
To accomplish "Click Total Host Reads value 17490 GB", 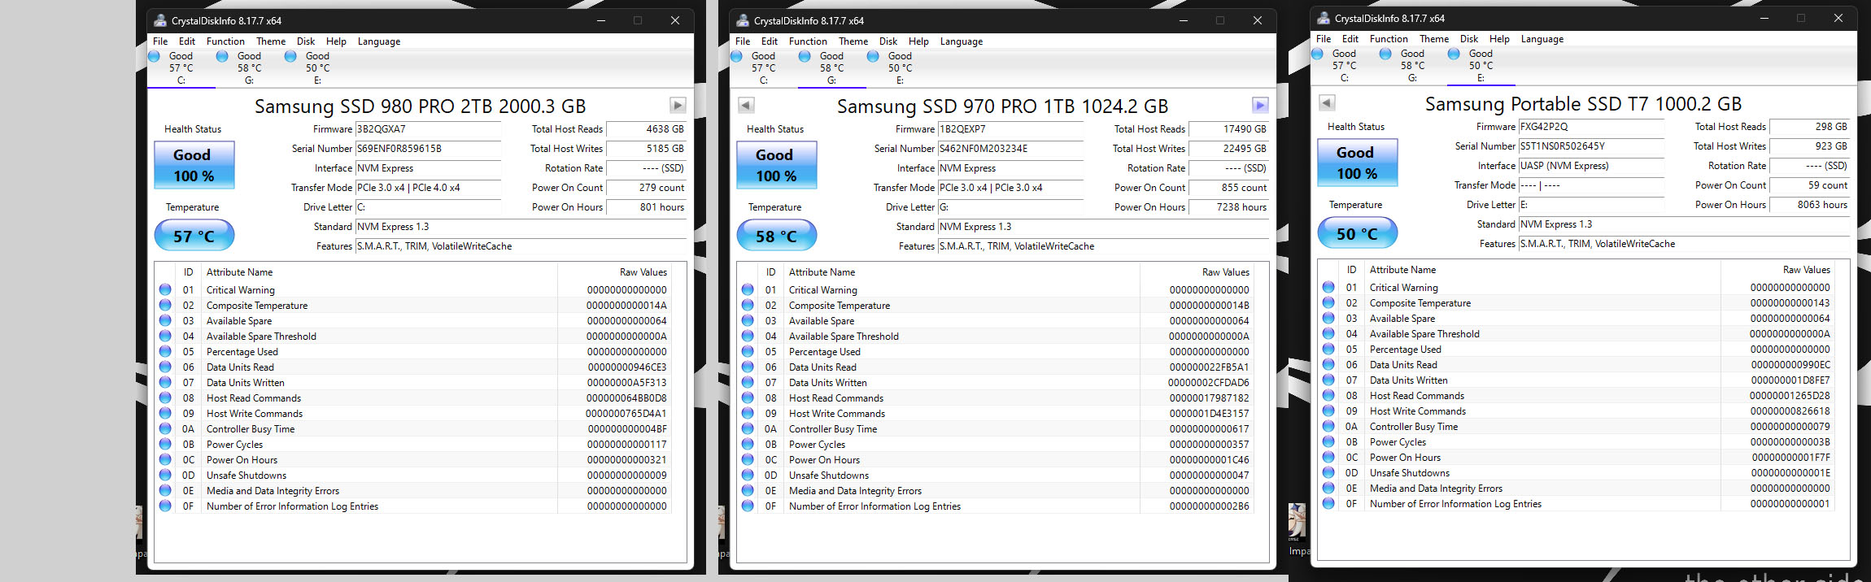I will coord(1229,129).
